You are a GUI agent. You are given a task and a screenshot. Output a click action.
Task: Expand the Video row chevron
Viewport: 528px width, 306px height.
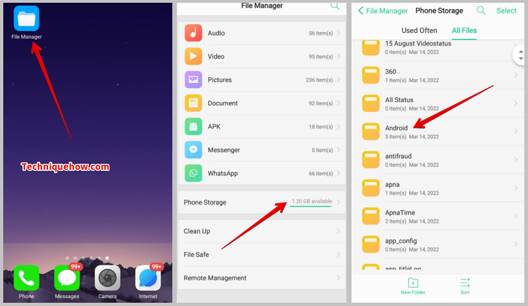tap(338, 56)
